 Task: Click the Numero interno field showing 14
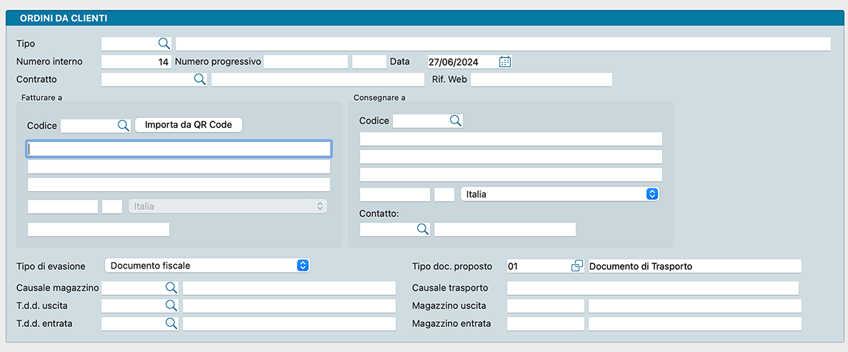click(x=136, y=61)
